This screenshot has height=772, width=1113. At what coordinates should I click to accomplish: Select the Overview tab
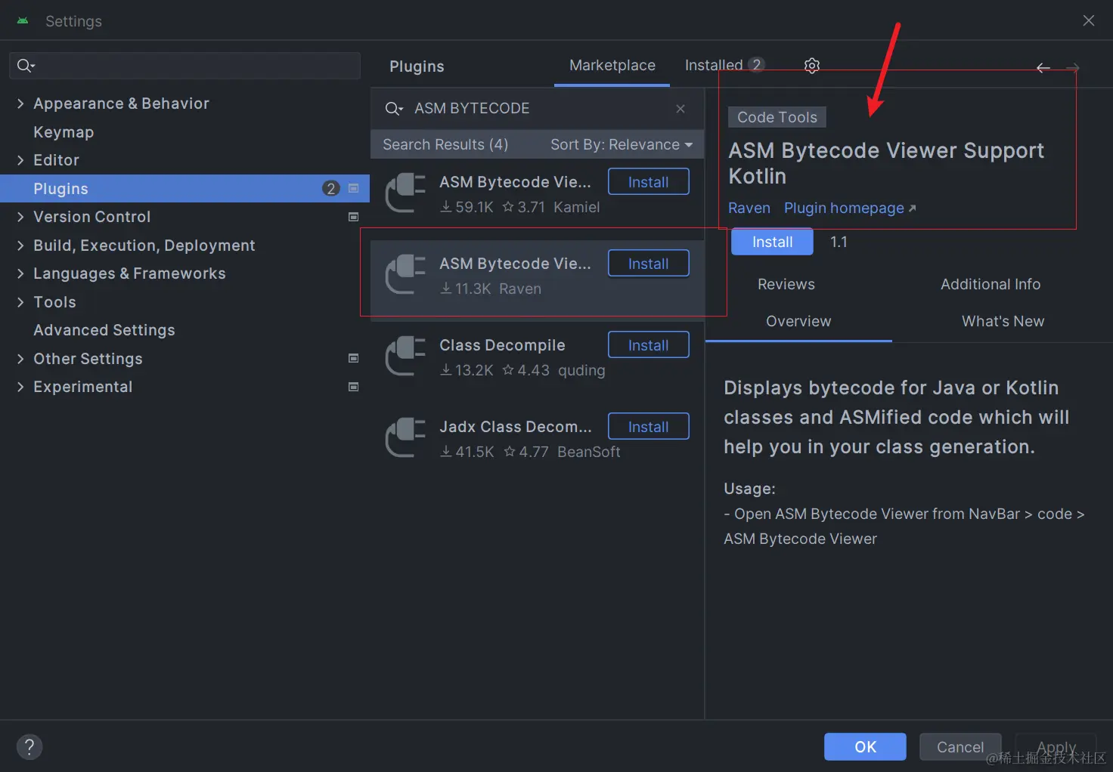[x=798, y=321]
